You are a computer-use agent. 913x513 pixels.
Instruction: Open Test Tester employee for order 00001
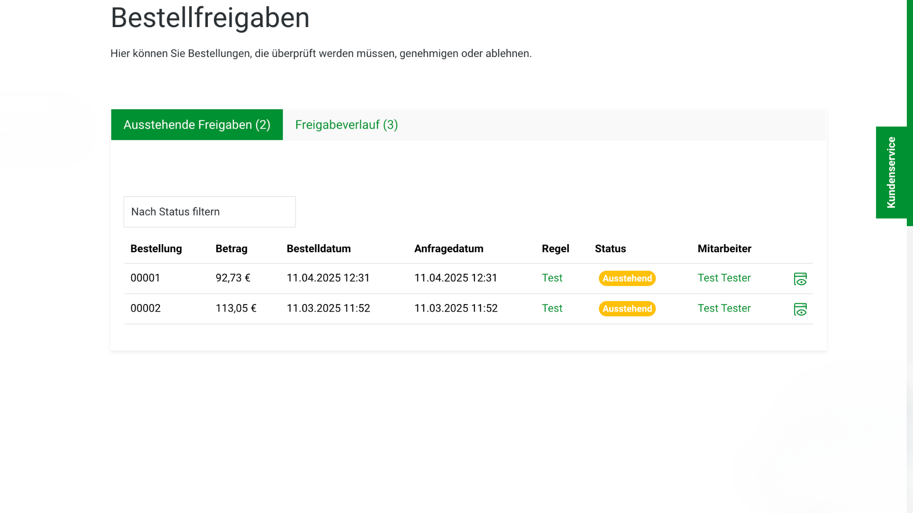724,278
